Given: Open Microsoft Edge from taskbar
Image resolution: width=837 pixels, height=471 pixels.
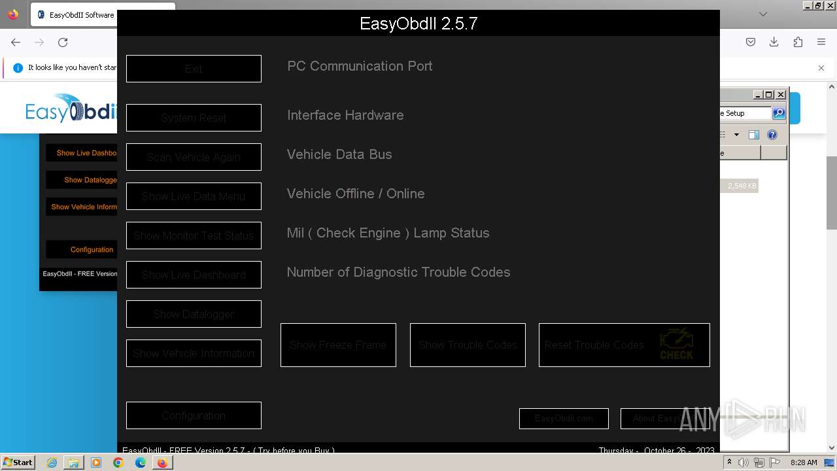Looking at the screenshot, I should [x=141, y=462].
